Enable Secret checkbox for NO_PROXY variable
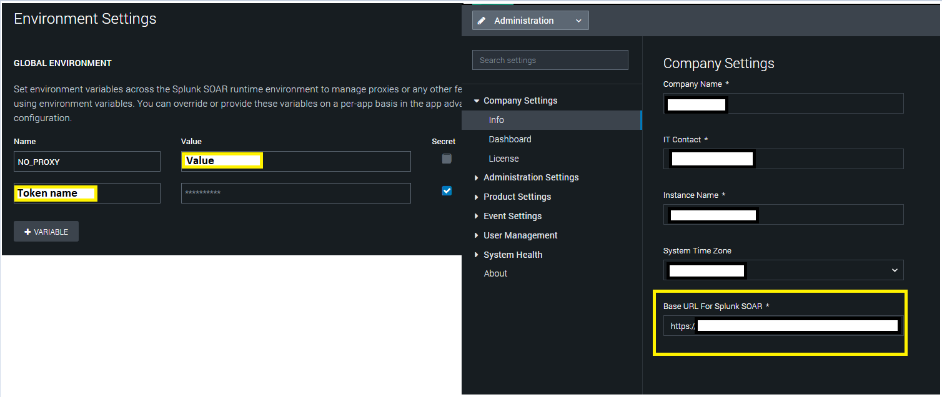 tap(447, 159)
